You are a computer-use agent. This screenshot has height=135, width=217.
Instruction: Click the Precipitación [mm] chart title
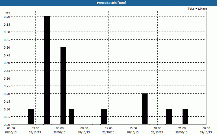coord(111,3)
